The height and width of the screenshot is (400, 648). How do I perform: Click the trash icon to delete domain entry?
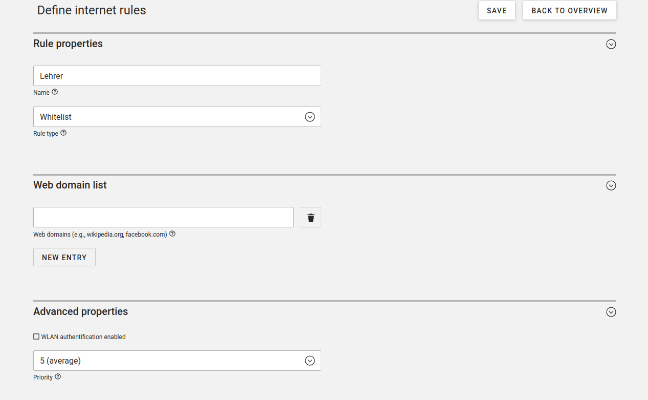(311, 217)
